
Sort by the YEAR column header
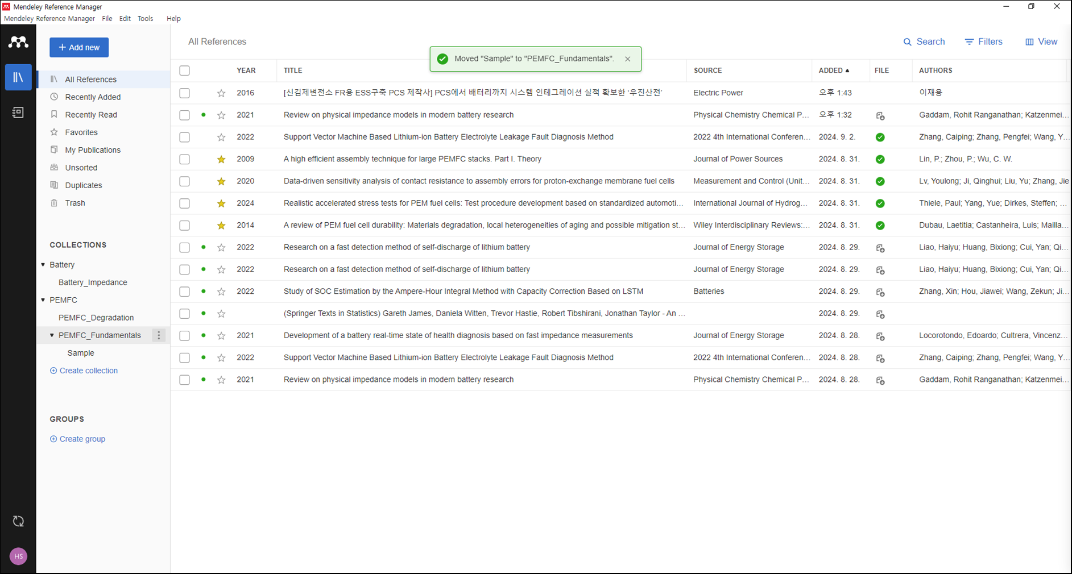pos(246,70)
